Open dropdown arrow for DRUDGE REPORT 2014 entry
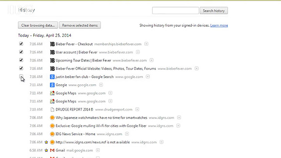The height and width of the screenshot is (158, 281). [x=137, y=110]
